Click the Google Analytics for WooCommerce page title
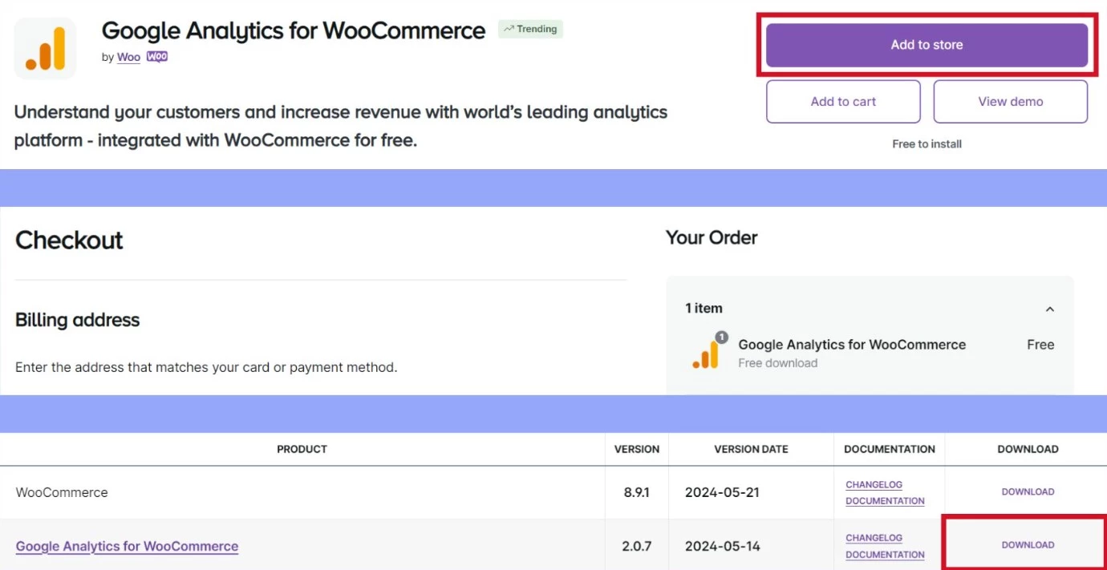1107x570 pixels. click(294, 31)
